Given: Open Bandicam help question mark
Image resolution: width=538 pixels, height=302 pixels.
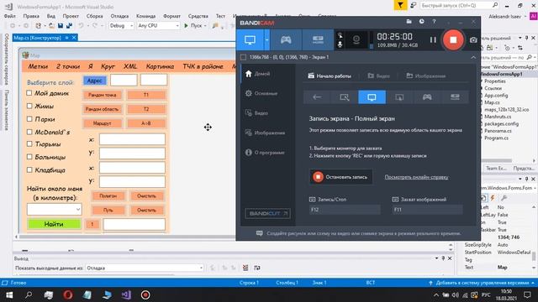Looking at the screenshot, I should [x=434, y=22].
